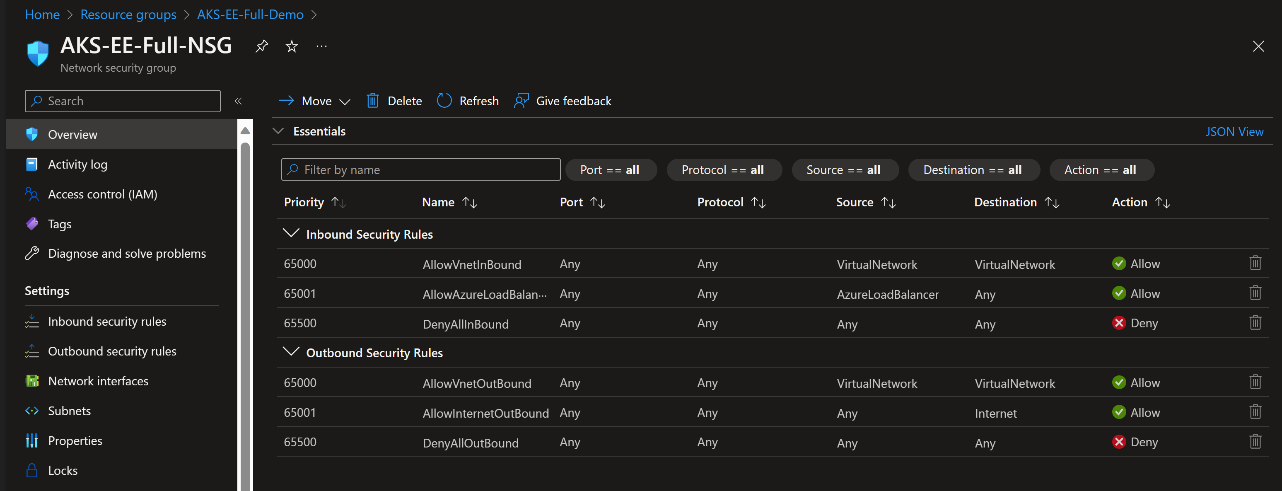Pin AKS-EE-Full-NSG to dashboard

coord(262,46)
